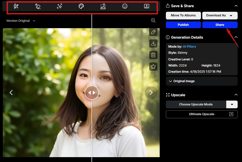Click the sparkles enhance tool icon
The image size is (242, 162).
coord(59,6)
